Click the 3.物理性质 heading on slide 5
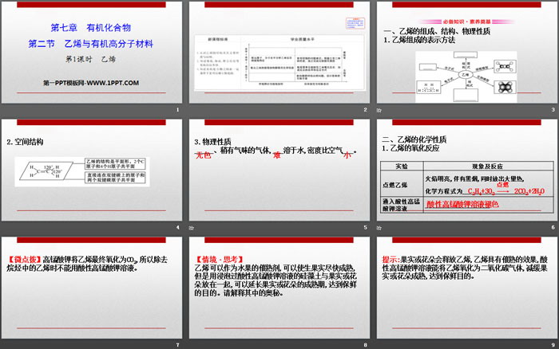559x349 pixels. click(x=215, y=142)
